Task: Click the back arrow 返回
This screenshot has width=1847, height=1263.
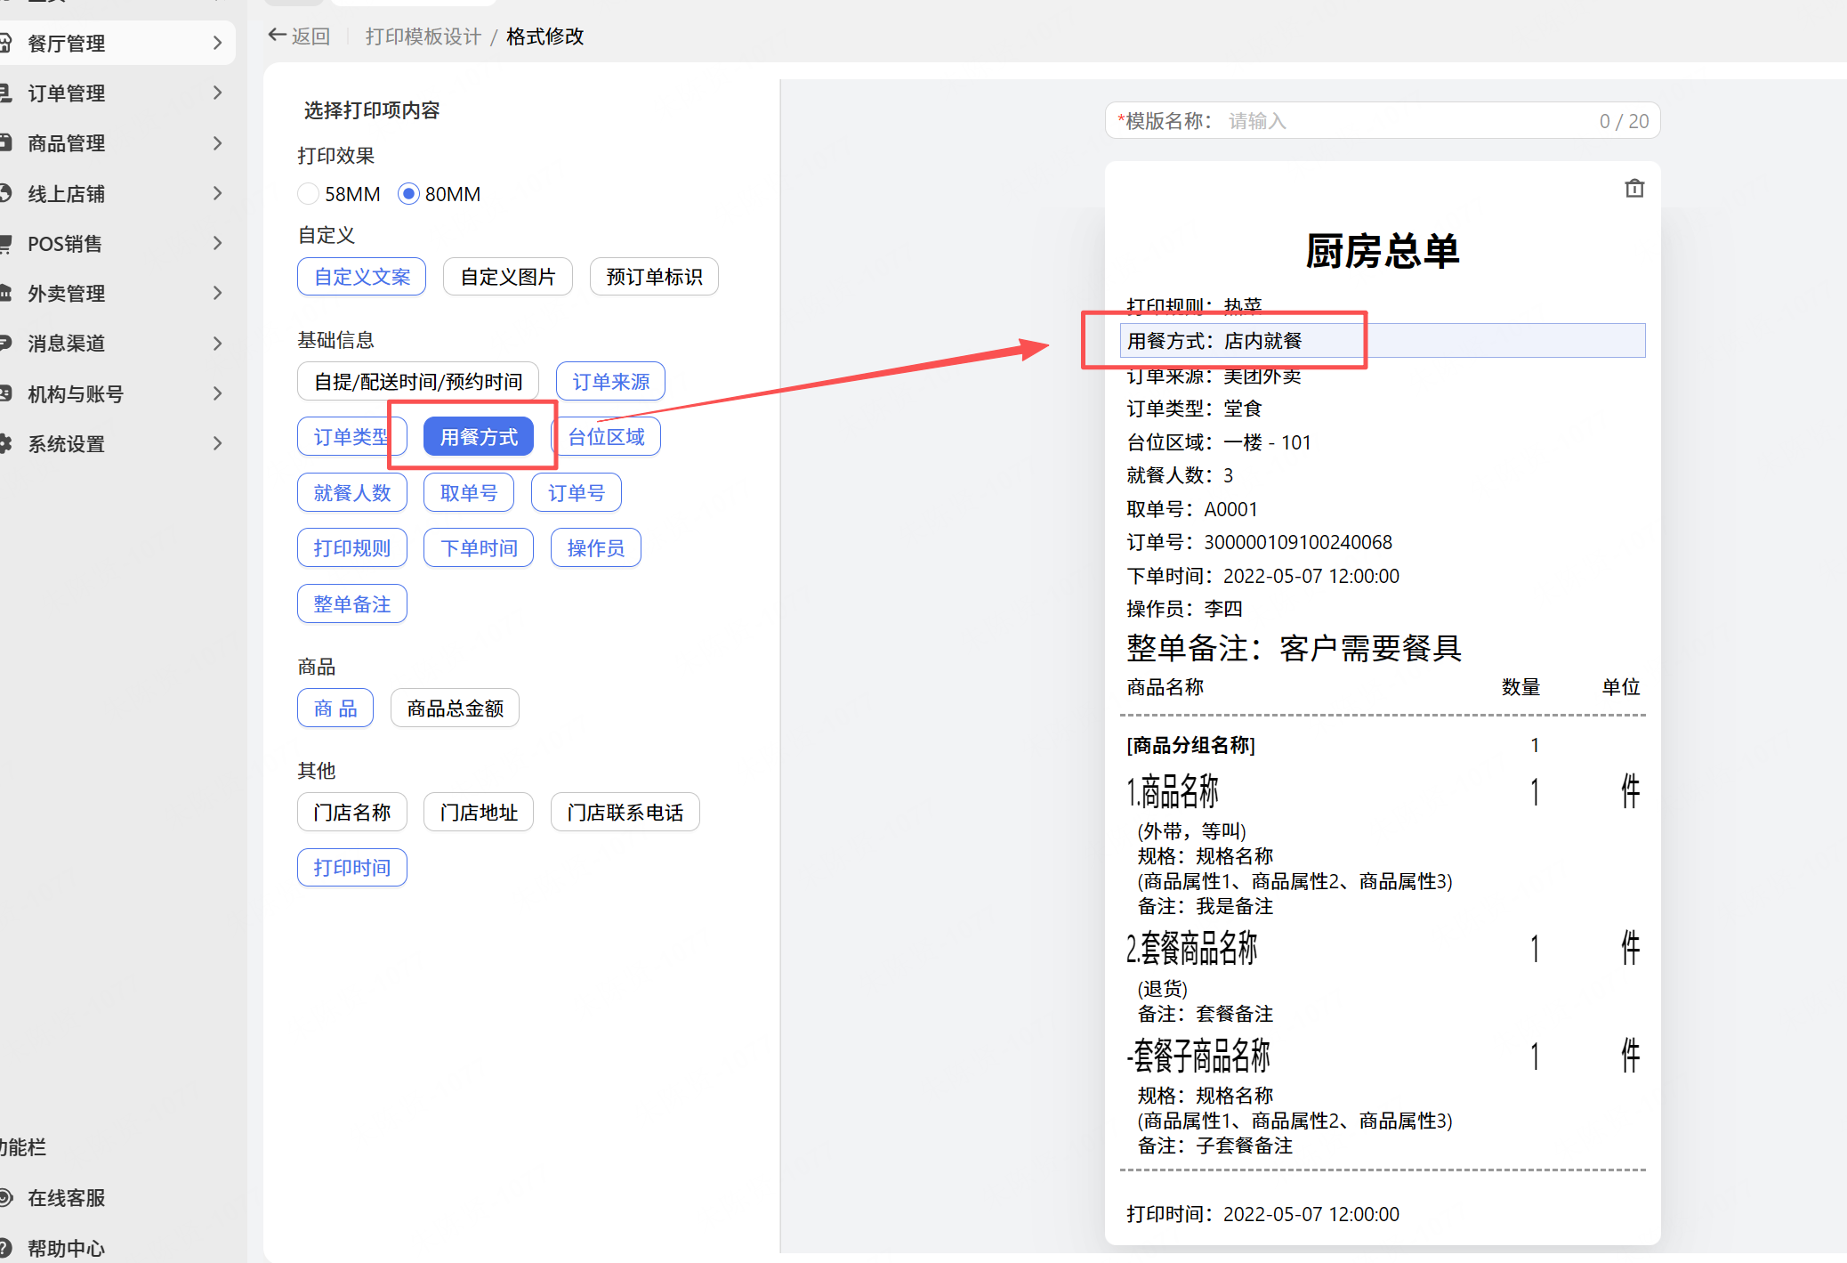Action: click(299, 36)
